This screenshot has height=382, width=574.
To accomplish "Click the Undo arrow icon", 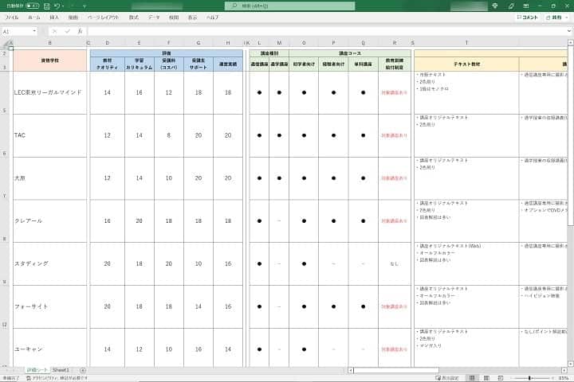I will click(x=57, y=6).
